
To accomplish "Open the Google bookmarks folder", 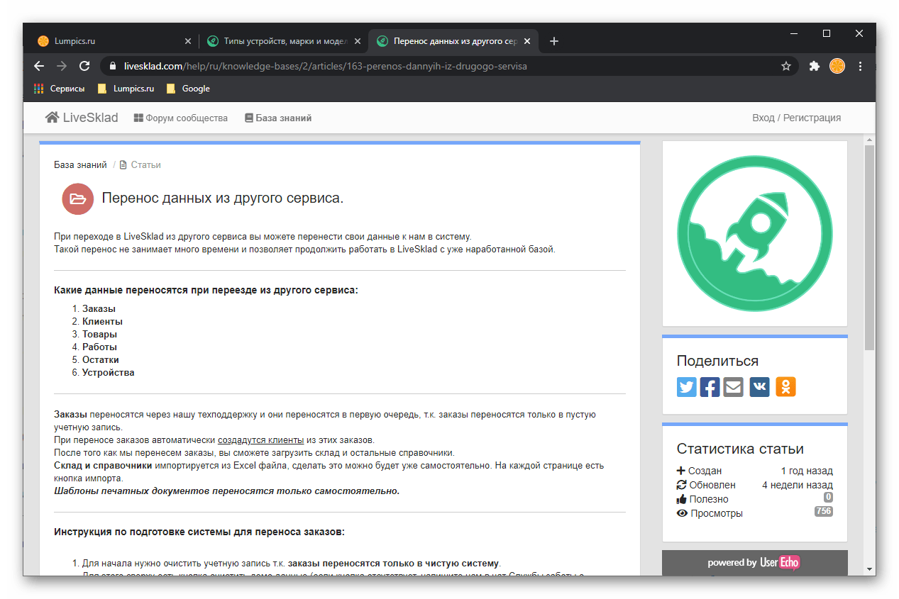I will point(187,89).
